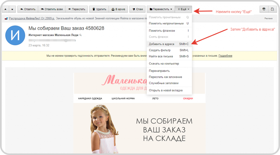Open the Распродажа ReimaTec ad link

(31, 19)
